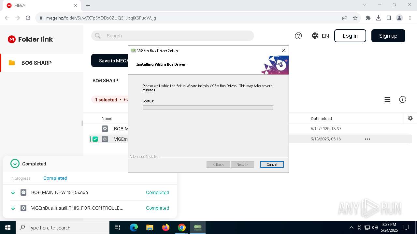Uncheck the selected ViGEm file checkbox
Viewport: 417px width, 234px height.
95,139
